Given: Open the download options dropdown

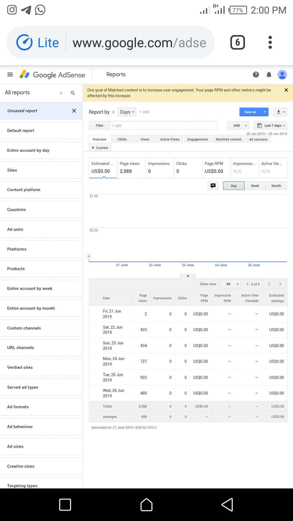Looking at the screenshot, I should click(280, 112).
